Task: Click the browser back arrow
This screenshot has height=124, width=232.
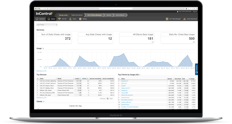Action: [42, 9]
